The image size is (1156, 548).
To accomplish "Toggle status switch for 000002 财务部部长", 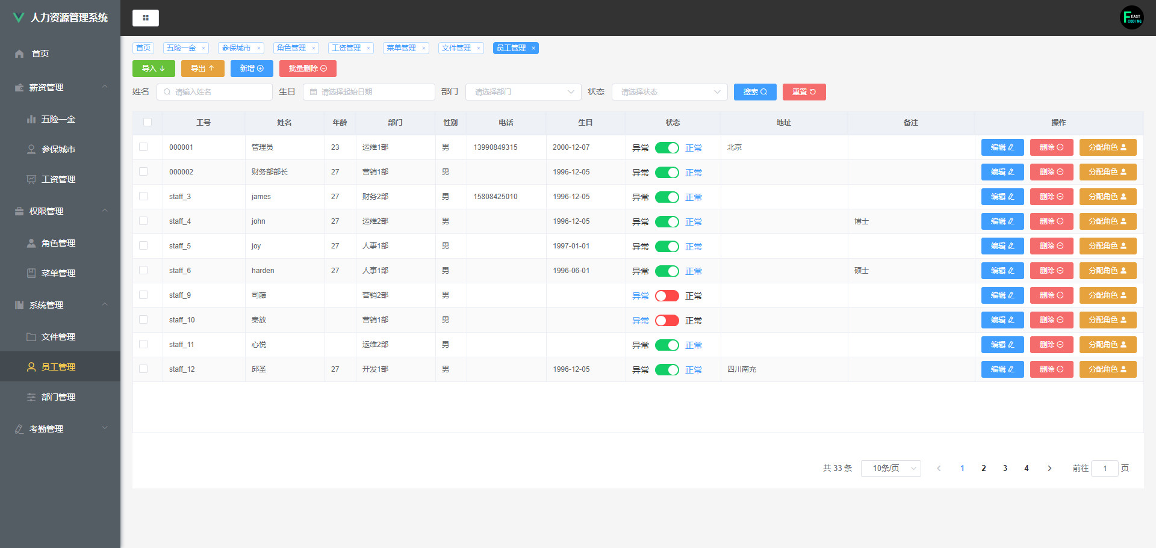I will (667, 173).
